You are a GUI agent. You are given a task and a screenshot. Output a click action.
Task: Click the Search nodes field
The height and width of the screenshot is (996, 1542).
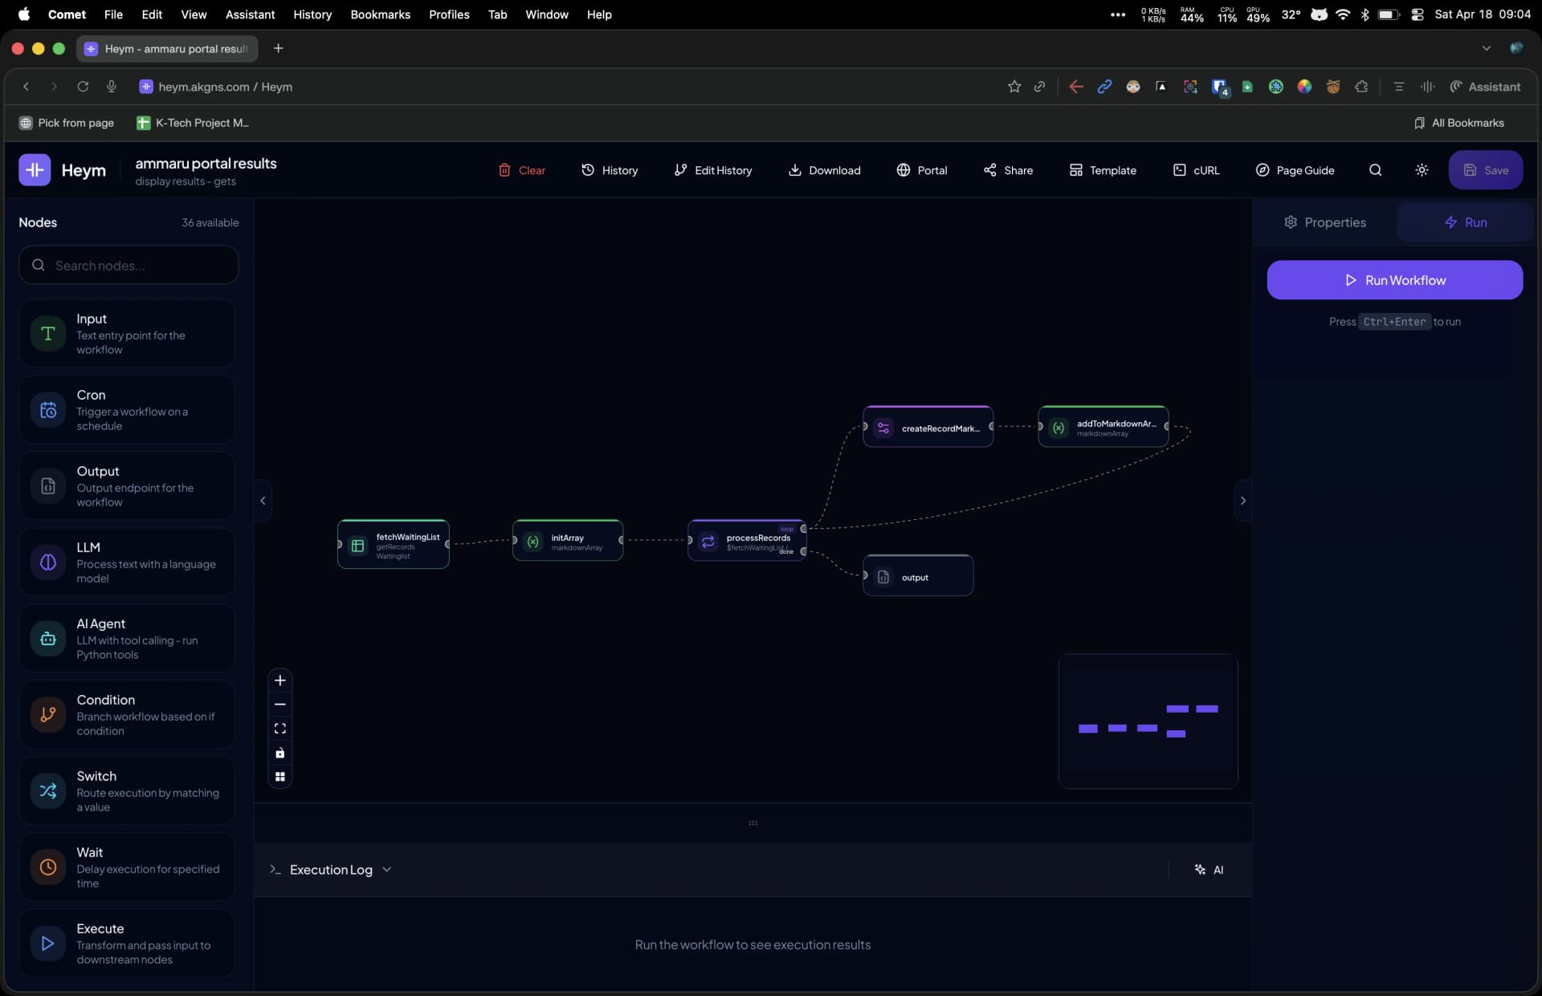click(128, 265)
